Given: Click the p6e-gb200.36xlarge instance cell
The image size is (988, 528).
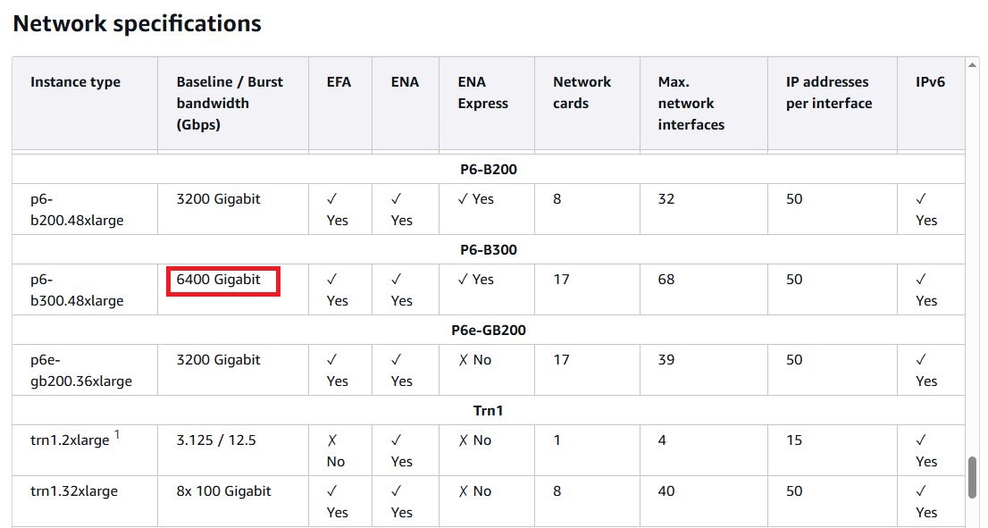Looking at the screenshot, I should pos(80,370).
